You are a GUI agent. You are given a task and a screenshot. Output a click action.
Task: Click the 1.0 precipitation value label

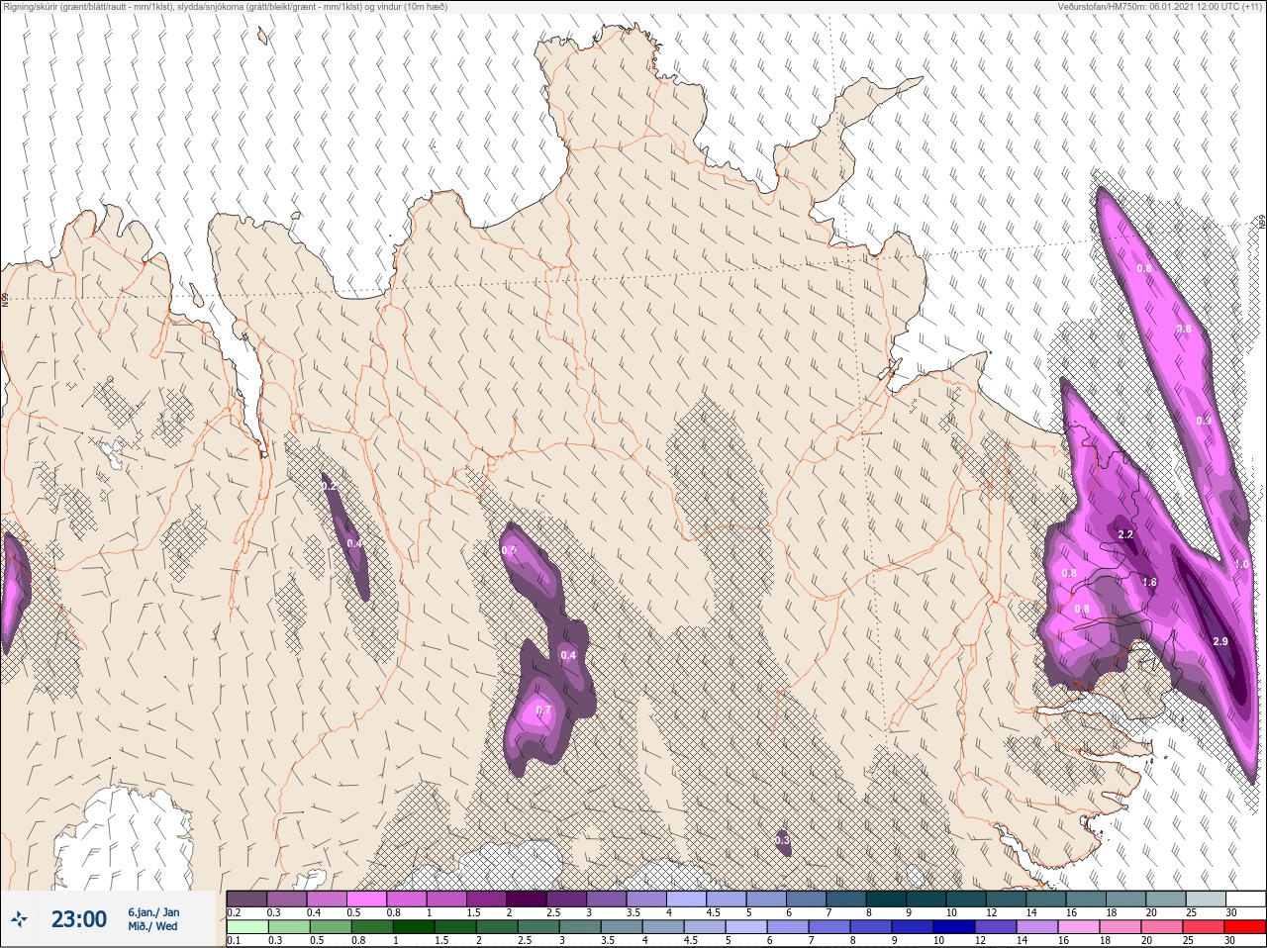tap(1242, 564)
